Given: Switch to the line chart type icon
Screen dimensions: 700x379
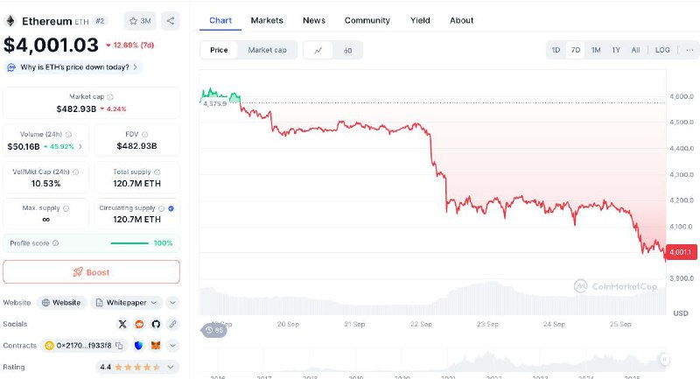Looking at the screenshot, I should (318, 50).
